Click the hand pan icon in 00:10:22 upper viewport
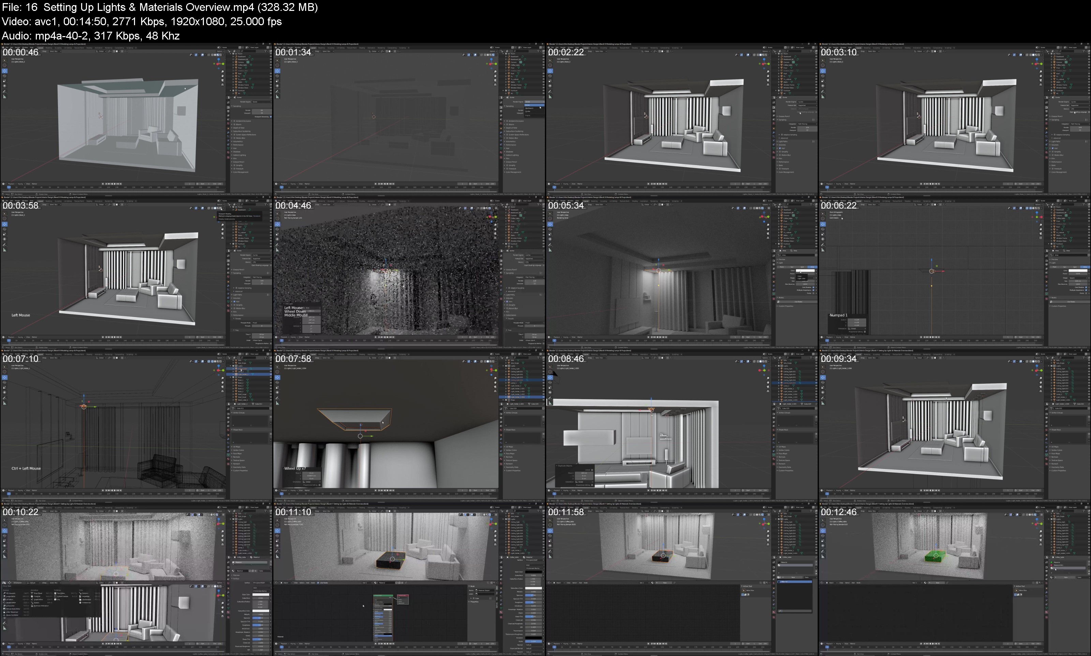Image resolution: width=1091 pixels, height=656 pixels. click(x=223, y=536)
